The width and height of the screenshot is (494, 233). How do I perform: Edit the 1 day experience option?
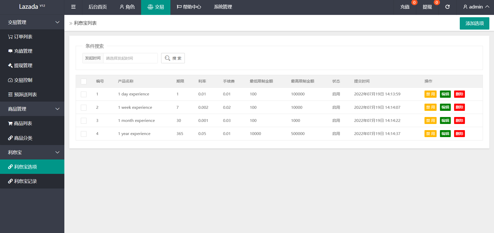pyautogui.click(x=445, y=94)
